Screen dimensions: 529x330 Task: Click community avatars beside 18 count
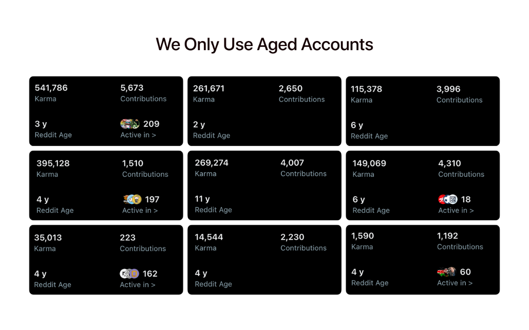(x=448, y=199)
